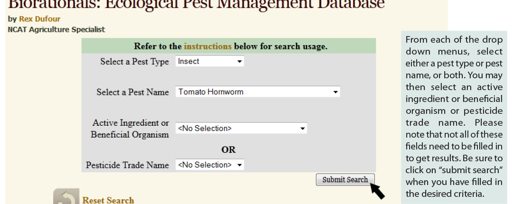Screen dimensions: 513x204
Task: Click the "Pesticide Trade Name" label
Action: [127, 165]
